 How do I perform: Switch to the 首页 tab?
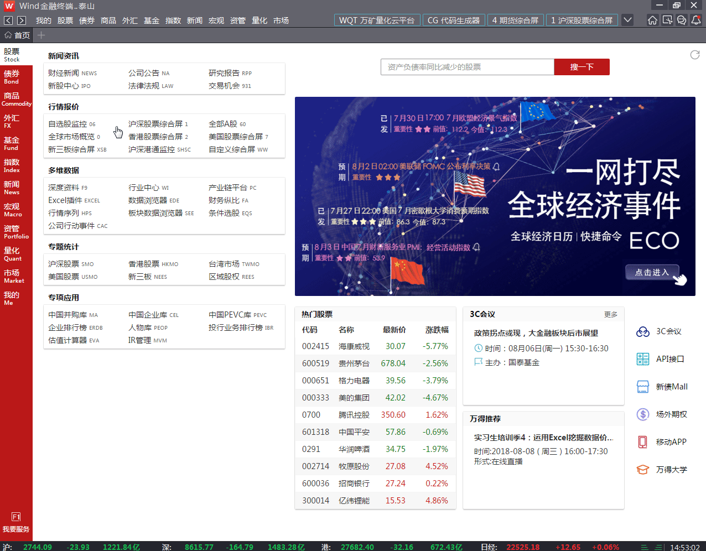pyautogui.click(x=17, y=35)
